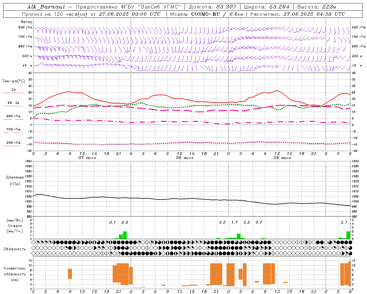
Task: Click the 2м temperature legend entry
Action: coord(13,90)
